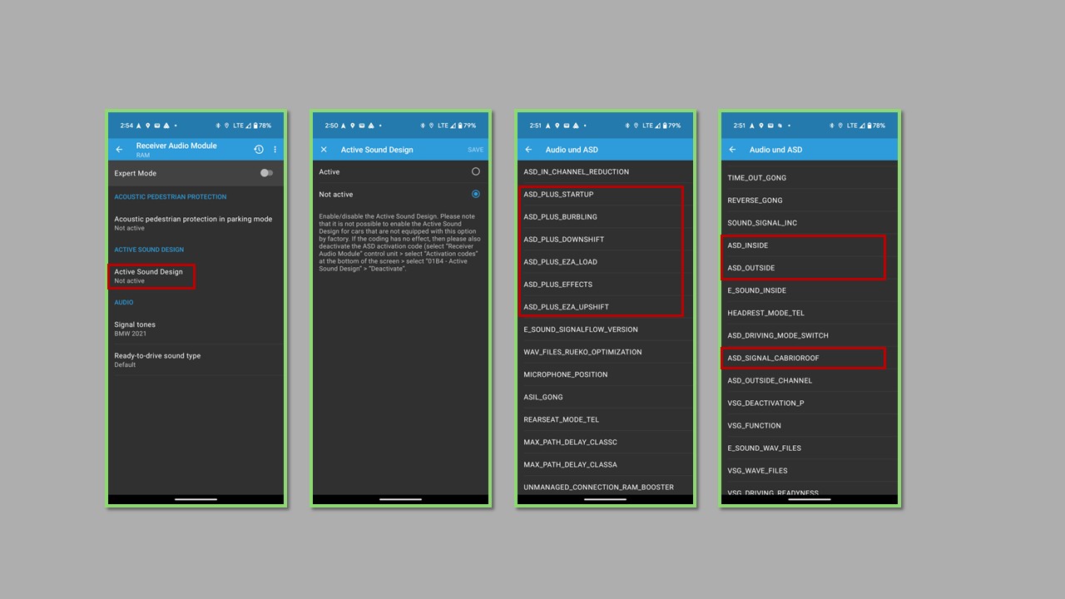
Task: Tap SAVE in Active Sound Design screen
Action: tap(475, 150)
